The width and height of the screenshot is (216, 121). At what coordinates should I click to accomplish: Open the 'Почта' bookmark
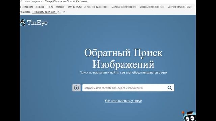pyautogui.click(x=50, y=7)
